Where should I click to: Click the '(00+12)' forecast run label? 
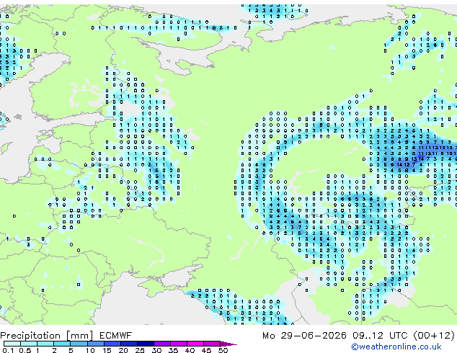click(x=434, y=336)
